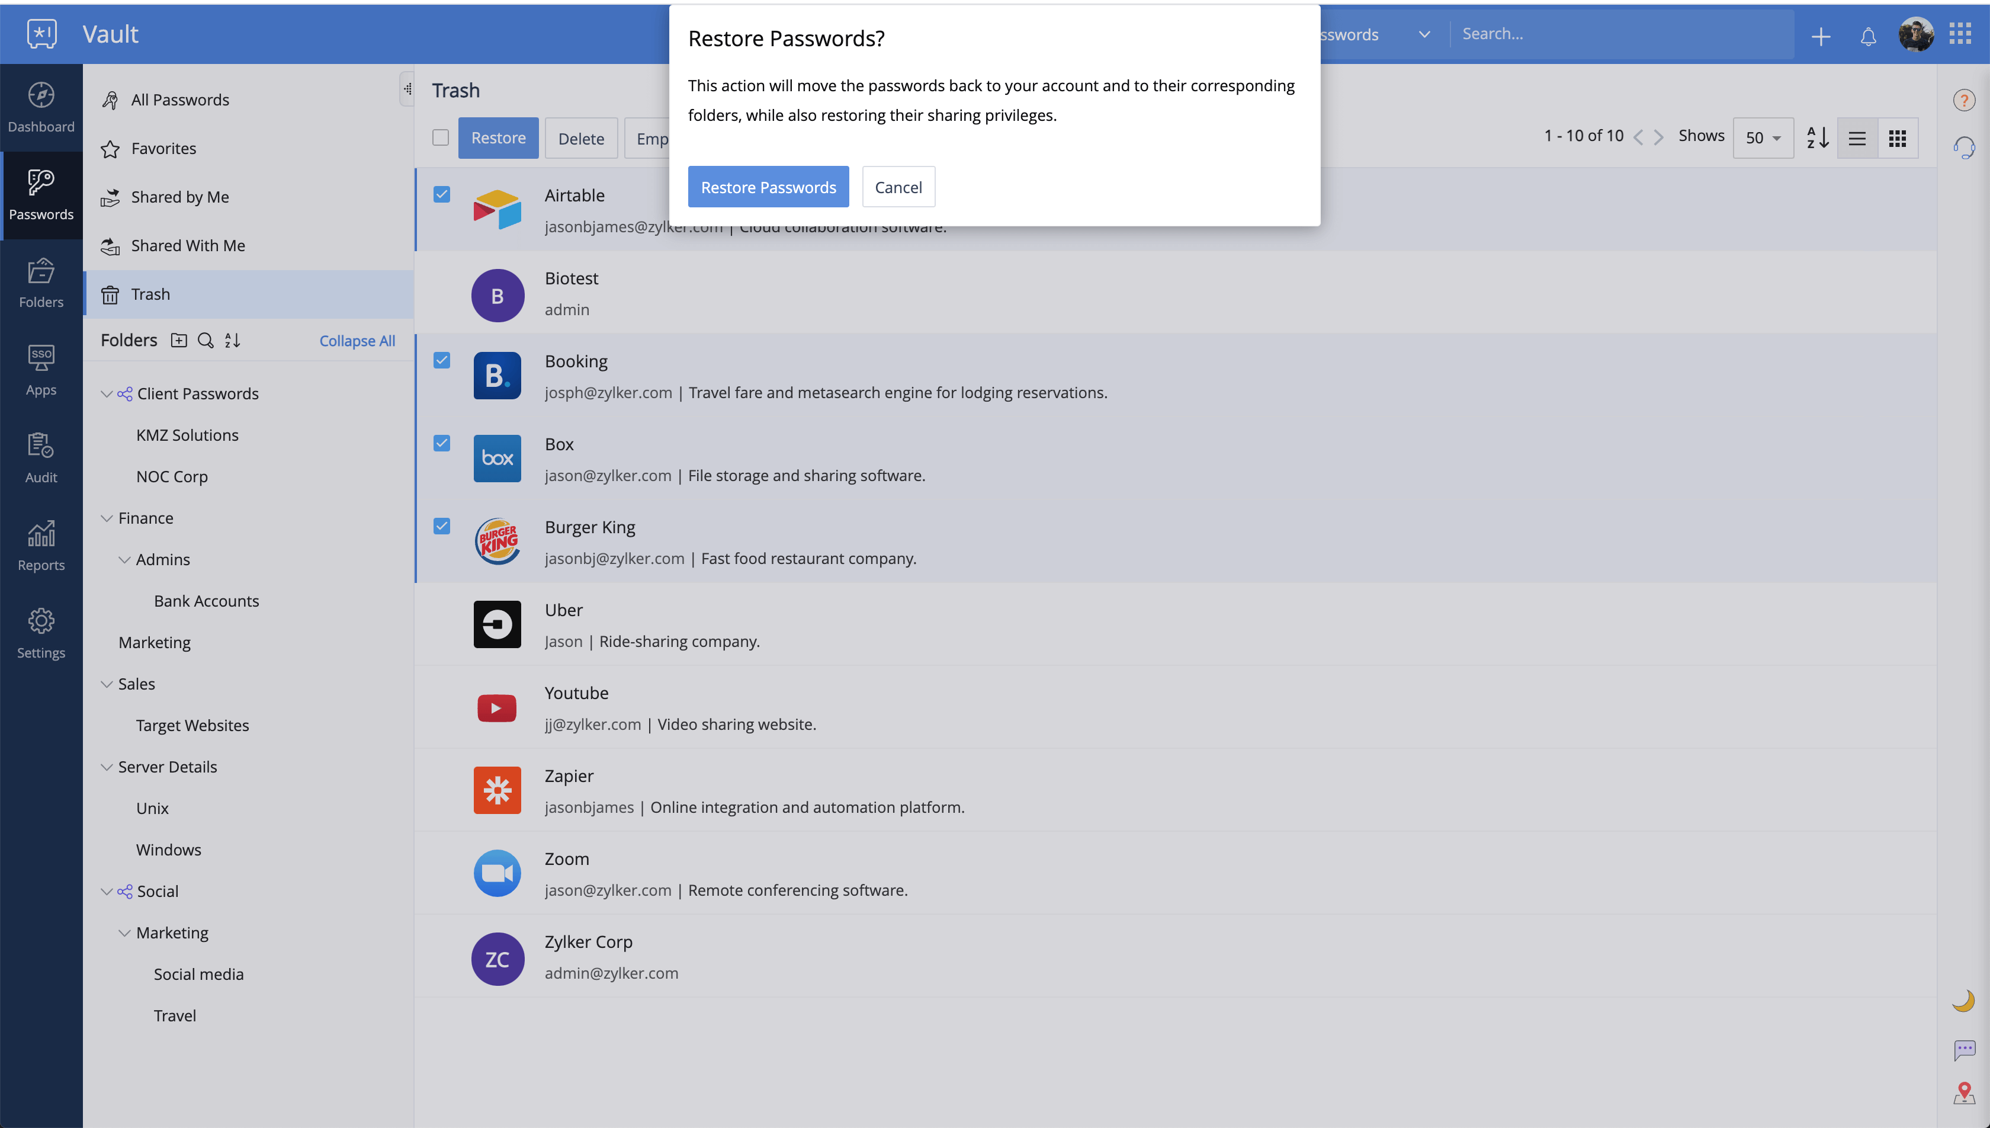Open Shared With Me section

click(x=189, y=246)
